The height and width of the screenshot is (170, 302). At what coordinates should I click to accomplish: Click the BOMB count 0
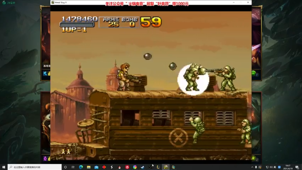coord(132,25)
